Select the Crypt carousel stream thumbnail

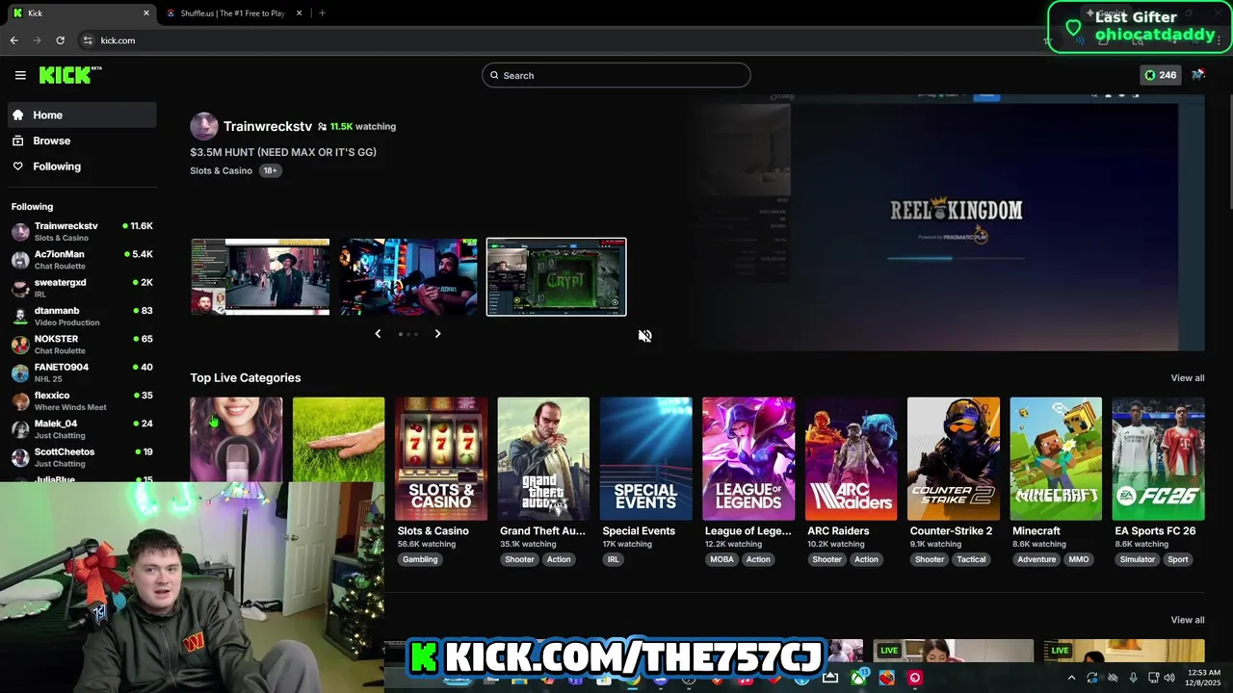click(x=557, y=277)
